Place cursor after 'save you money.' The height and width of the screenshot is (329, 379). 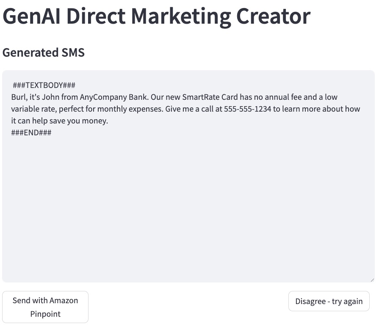(x=108, y=121)
